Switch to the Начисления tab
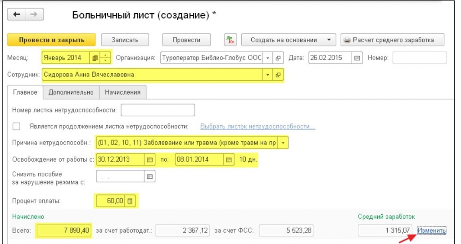The image size is (461, 244). click(x=122, y=92)
